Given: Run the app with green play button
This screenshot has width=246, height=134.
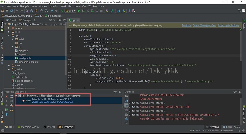Looking at the screenshot, I should tap(79, 11).
